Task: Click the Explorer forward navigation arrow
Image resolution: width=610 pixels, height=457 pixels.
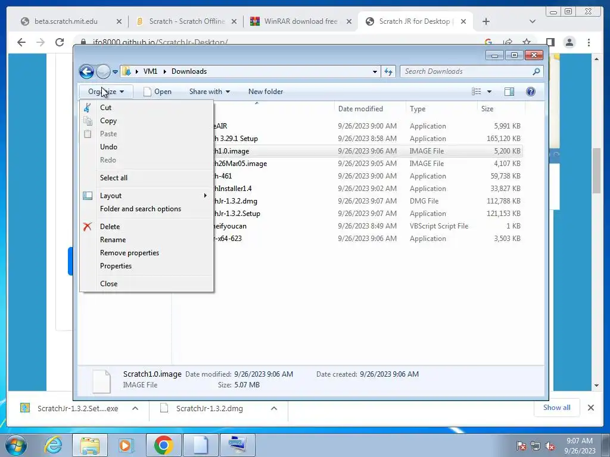Action: pyautogui.click(x=103, y=71)
